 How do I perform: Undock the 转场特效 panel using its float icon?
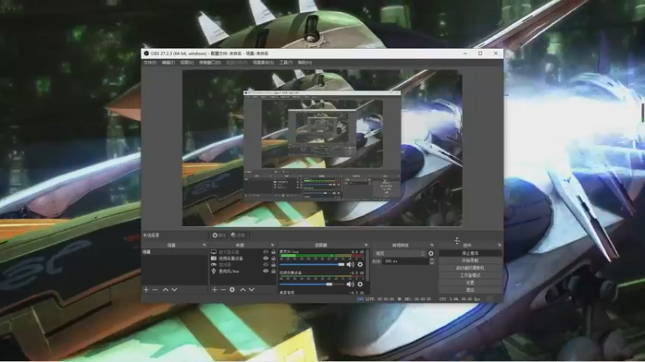(432, 245)
